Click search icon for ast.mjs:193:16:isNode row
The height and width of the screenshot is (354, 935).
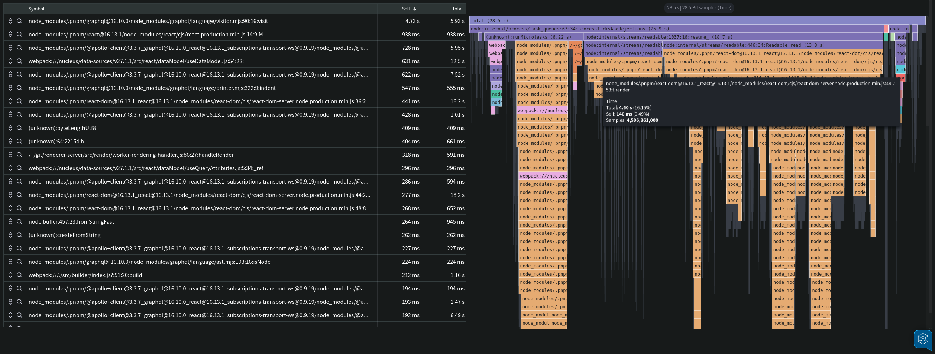click(x=19, y=262)
